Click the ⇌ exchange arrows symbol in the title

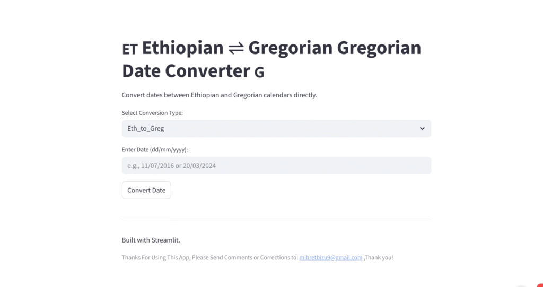point(235,49)
